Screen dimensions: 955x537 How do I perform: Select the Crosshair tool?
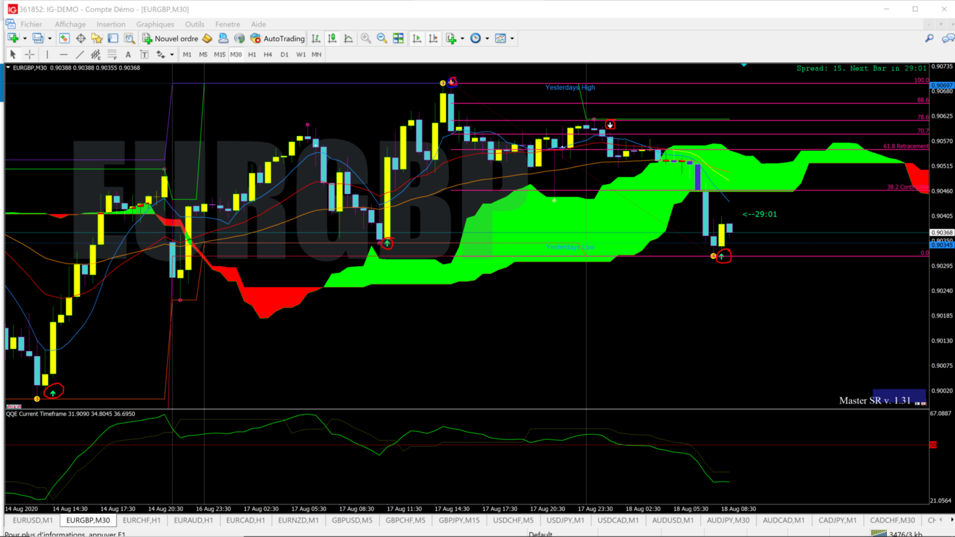(29, 54)
